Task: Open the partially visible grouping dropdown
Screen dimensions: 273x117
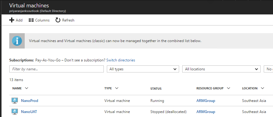Action: coord(268,69)
